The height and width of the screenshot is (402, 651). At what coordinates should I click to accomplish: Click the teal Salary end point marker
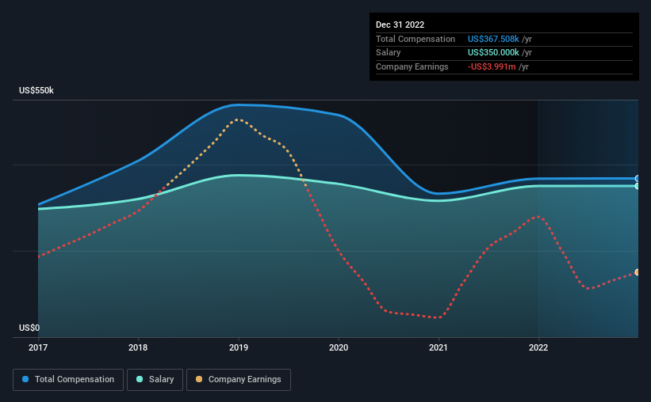point(638,186)
